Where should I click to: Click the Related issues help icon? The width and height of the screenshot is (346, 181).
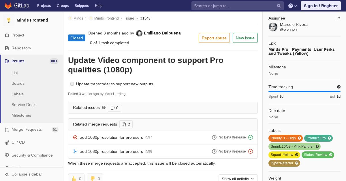[104, 107]
